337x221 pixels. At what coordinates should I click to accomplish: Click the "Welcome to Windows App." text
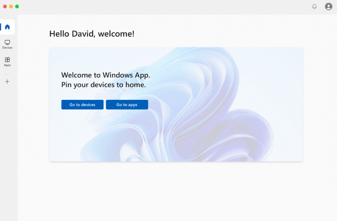click(x=106, y=75)
